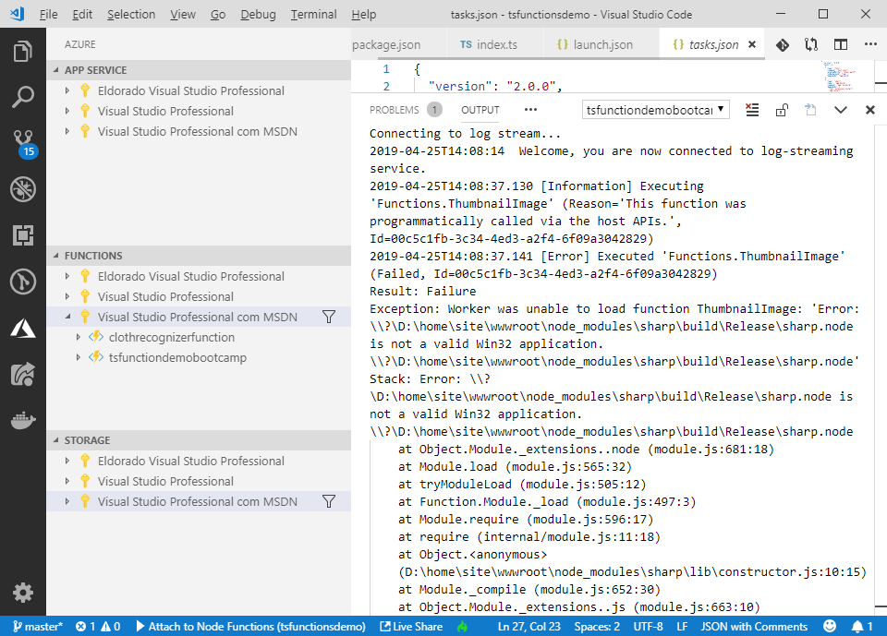Open the Terminal menu
887x636 pixels.
point(313,14)
